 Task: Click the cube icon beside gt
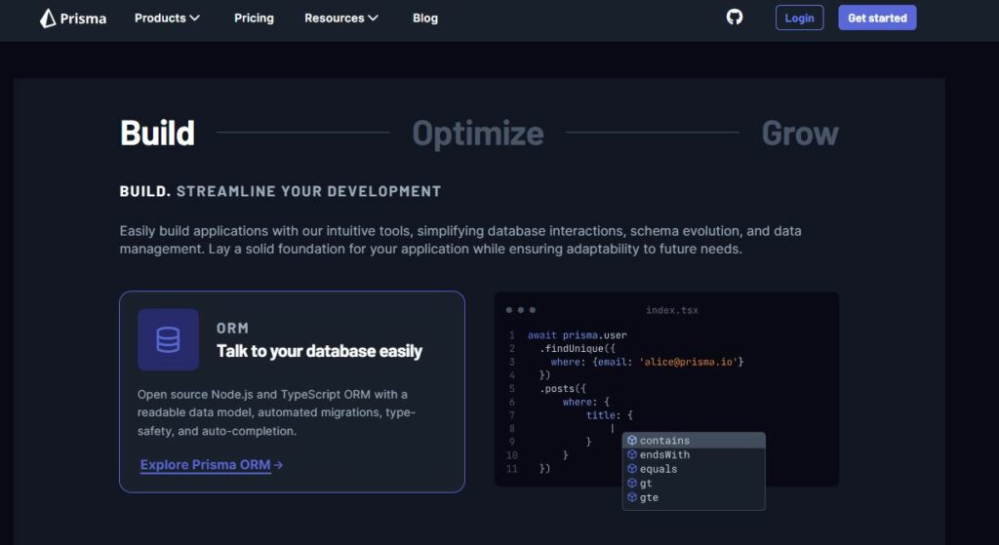point(632,484)
